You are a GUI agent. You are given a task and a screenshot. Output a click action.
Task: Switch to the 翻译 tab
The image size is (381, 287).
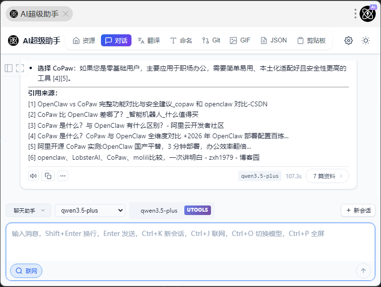click(x=149, y=41)
